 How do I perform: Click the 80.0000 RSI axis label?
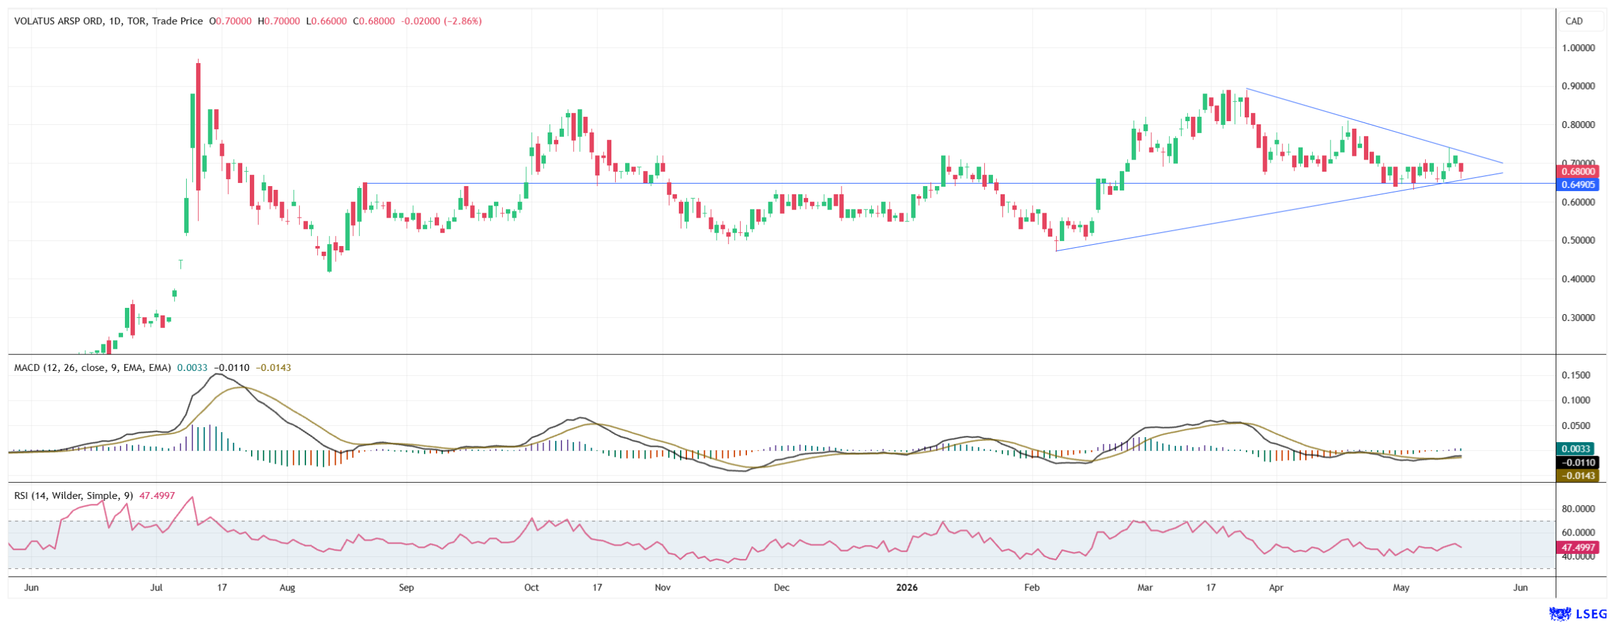click(x=1578, y=509)
